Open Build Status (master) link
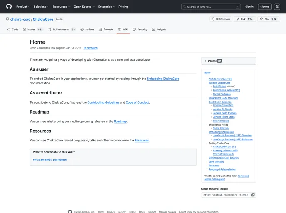The width and height of the screenshot is (286, 213). [219, 86]
